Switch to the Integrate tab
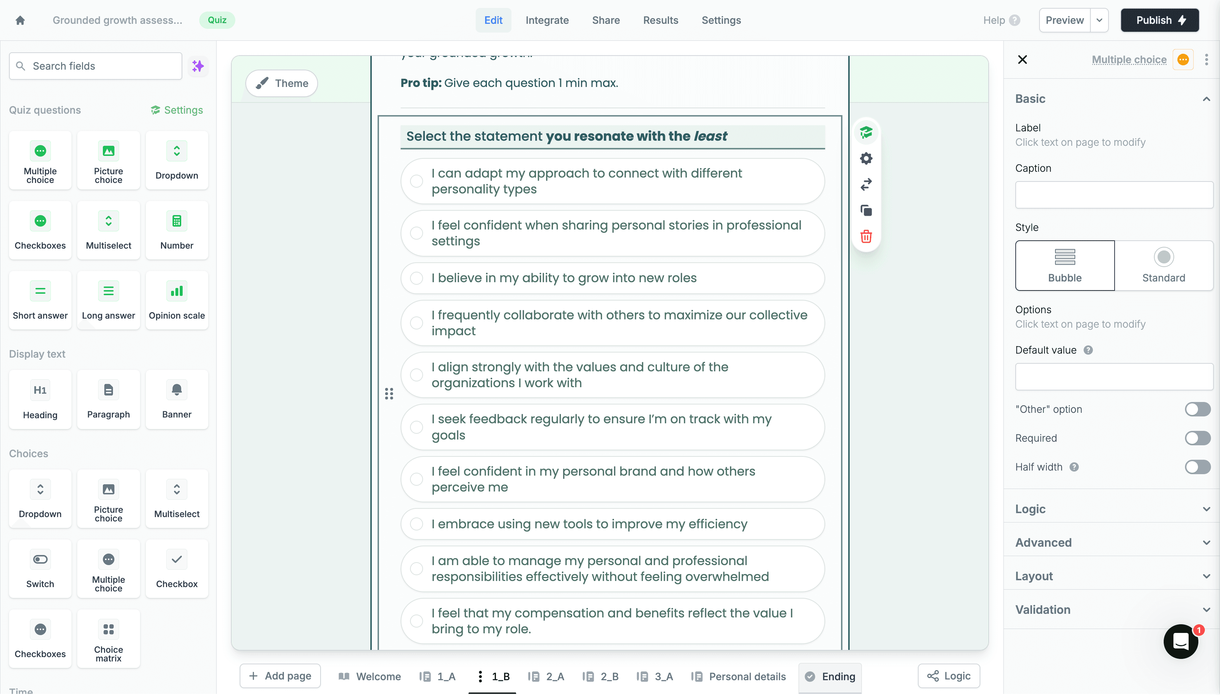Image resolution: width=1220 pixels, height=695 pixels. click(547, 20)
